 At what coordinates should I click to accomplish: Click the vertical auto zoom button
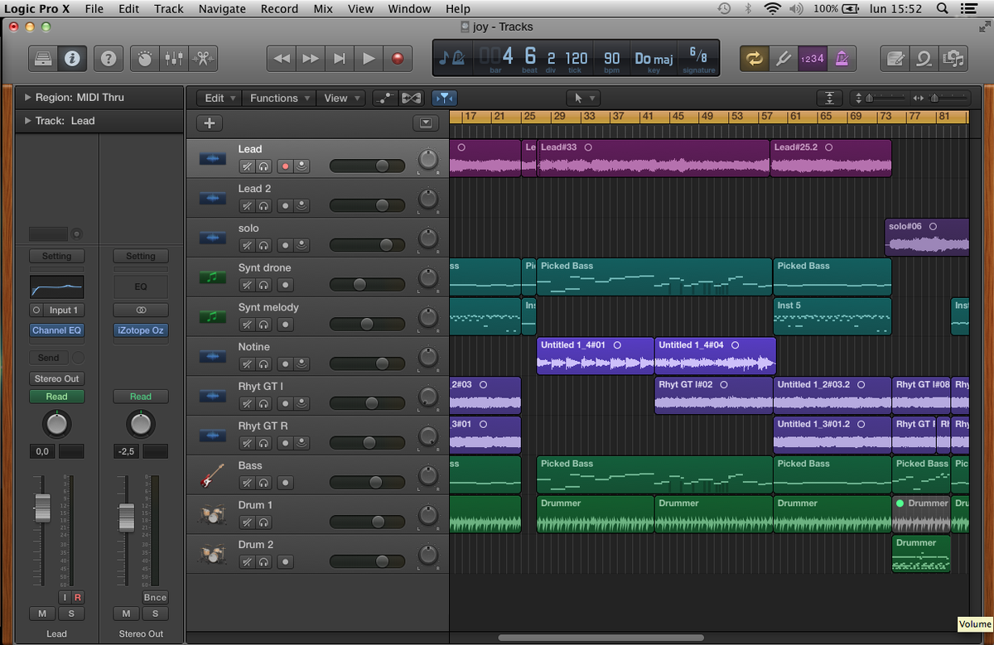(829, 98)
